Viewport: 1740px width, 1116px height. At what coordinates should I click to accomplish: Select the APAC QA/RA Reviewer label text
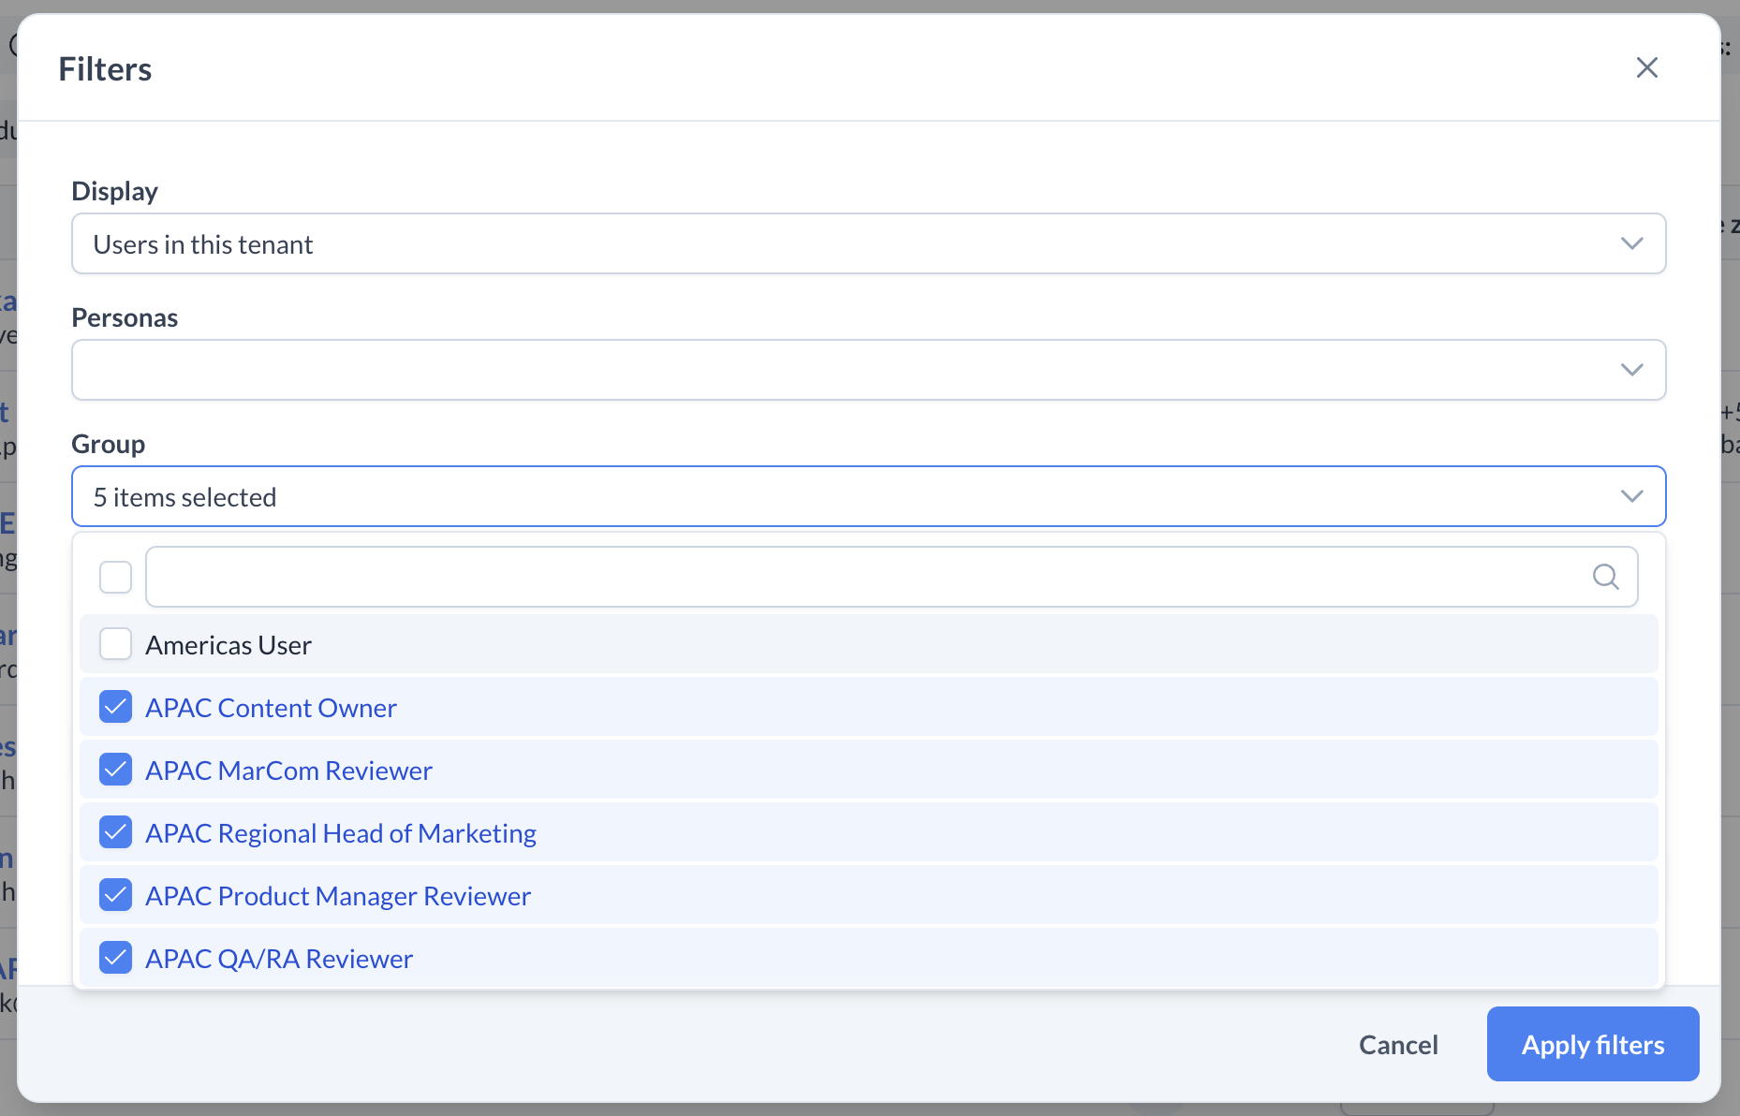pyautogui.click(x=278, y=958)
